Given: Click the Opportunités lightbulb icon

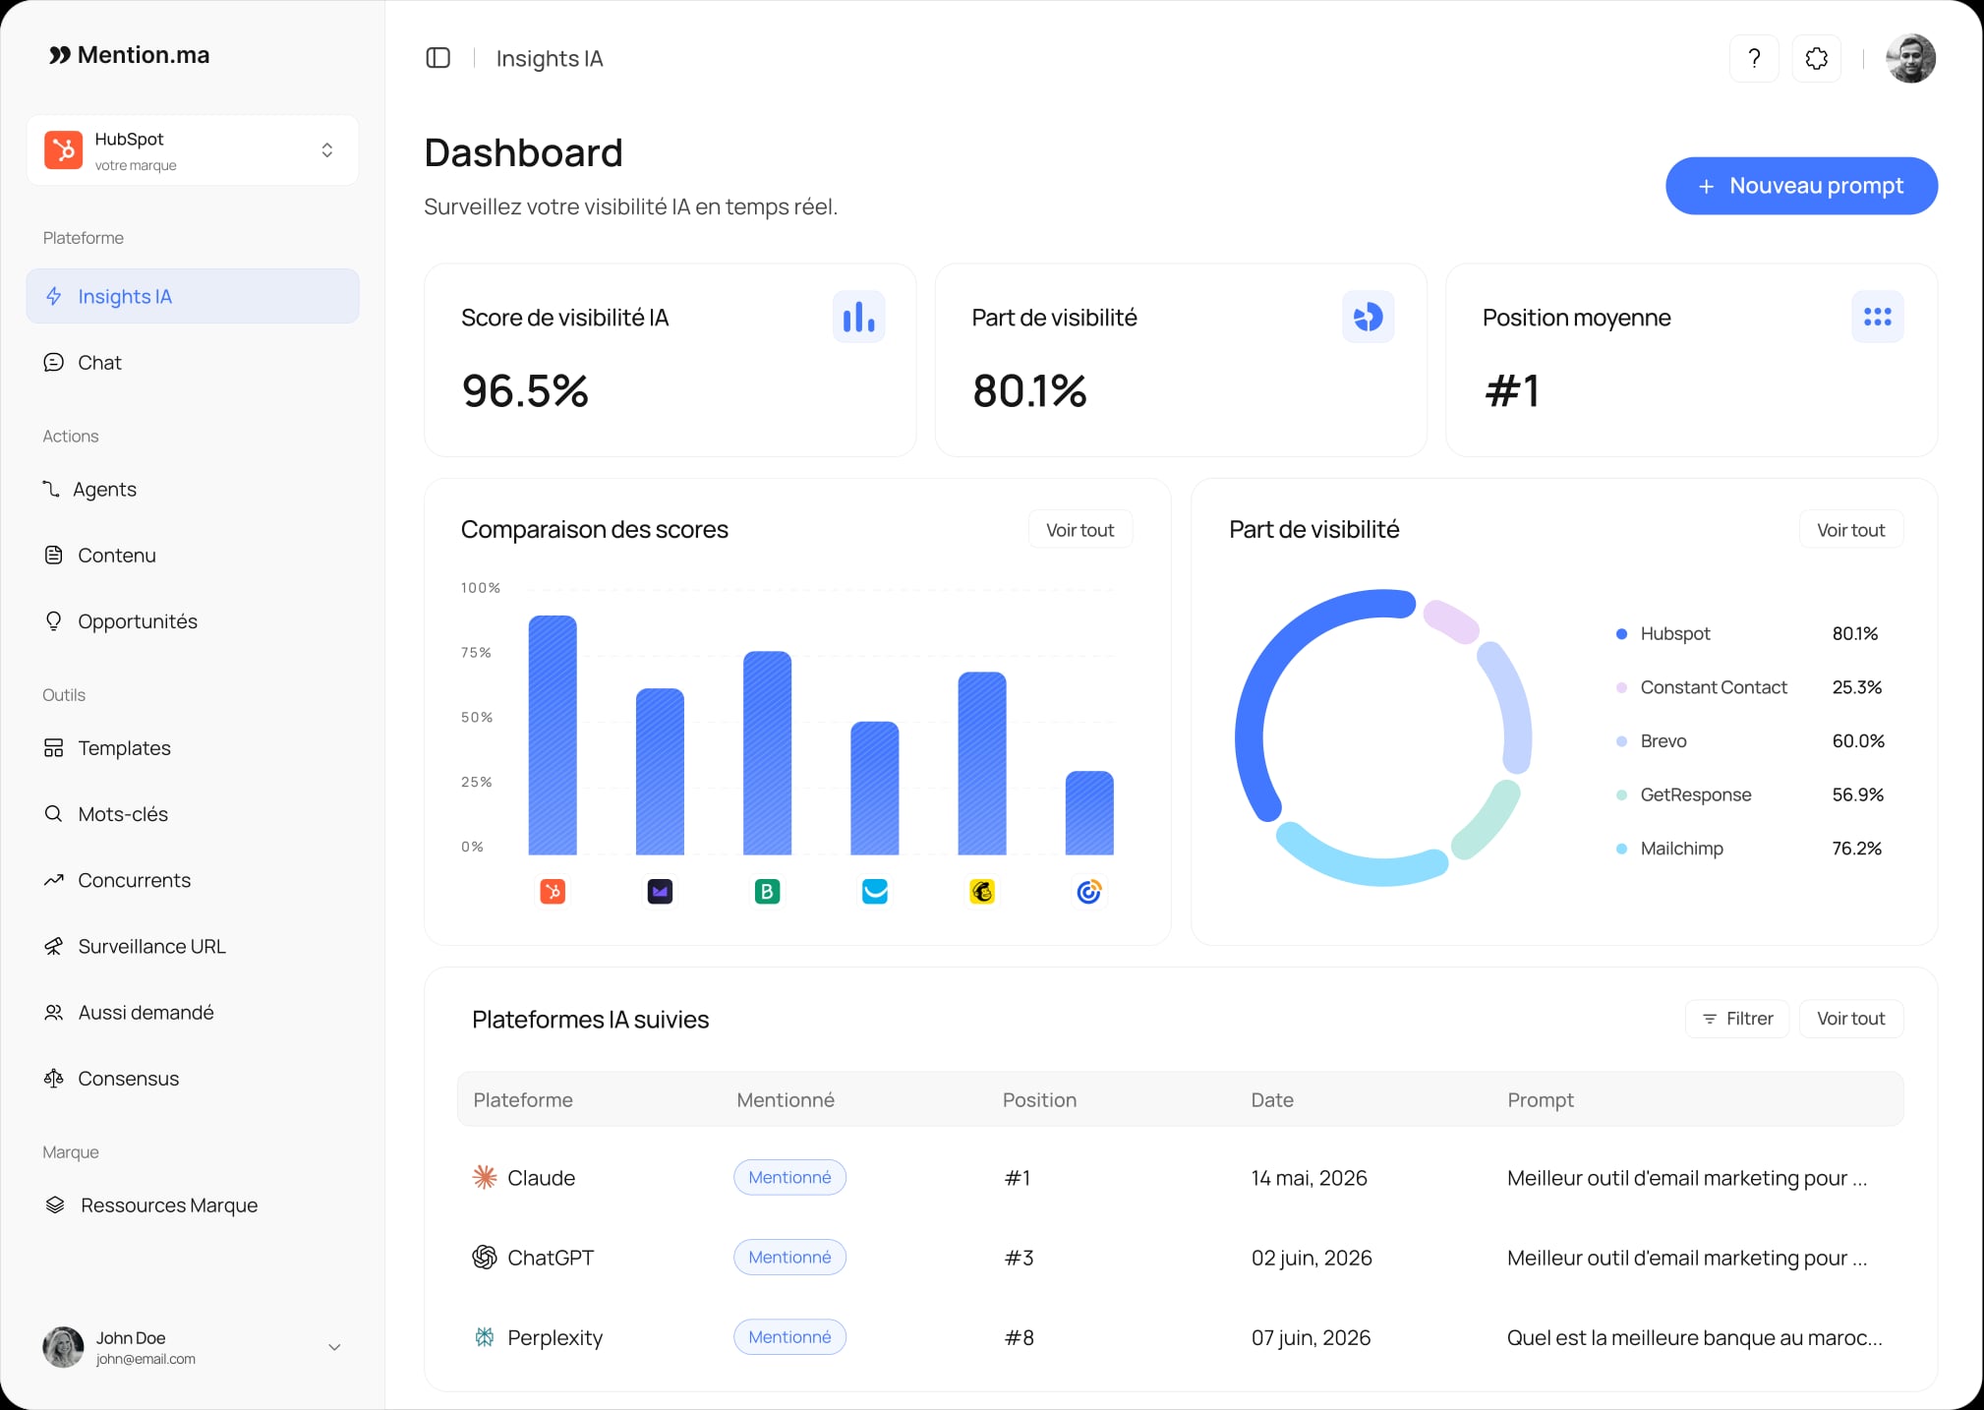Looking at the screenshot, I should pyautogui.click(x=53, y=620).
